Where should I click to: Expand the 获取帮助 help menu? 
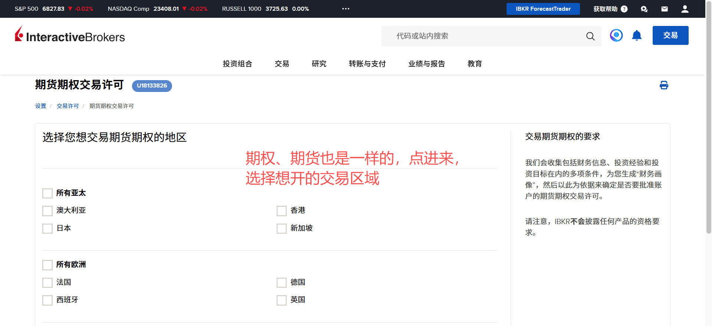[610, 9]
